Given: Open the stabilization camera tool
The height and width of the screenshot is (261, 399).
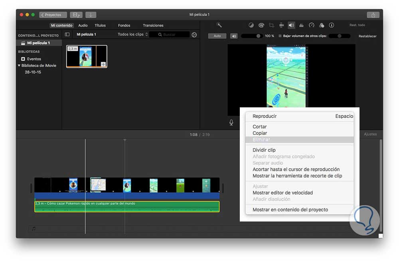Looking at the screenshot, I should 281,25.
